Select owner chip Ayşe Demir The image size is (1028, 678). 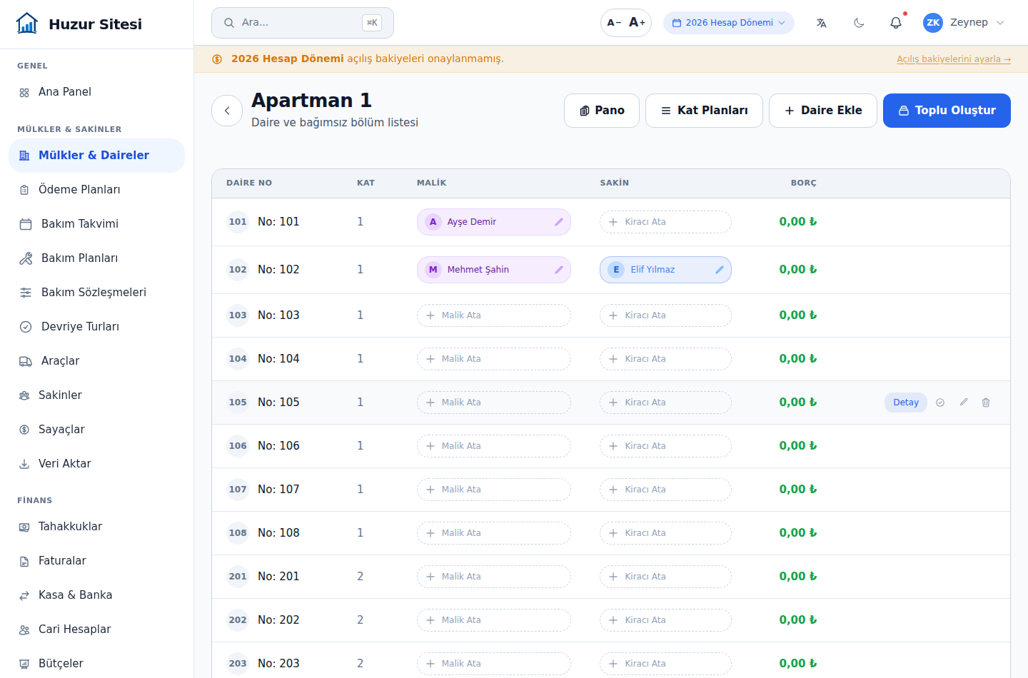(x=494, y=222)
